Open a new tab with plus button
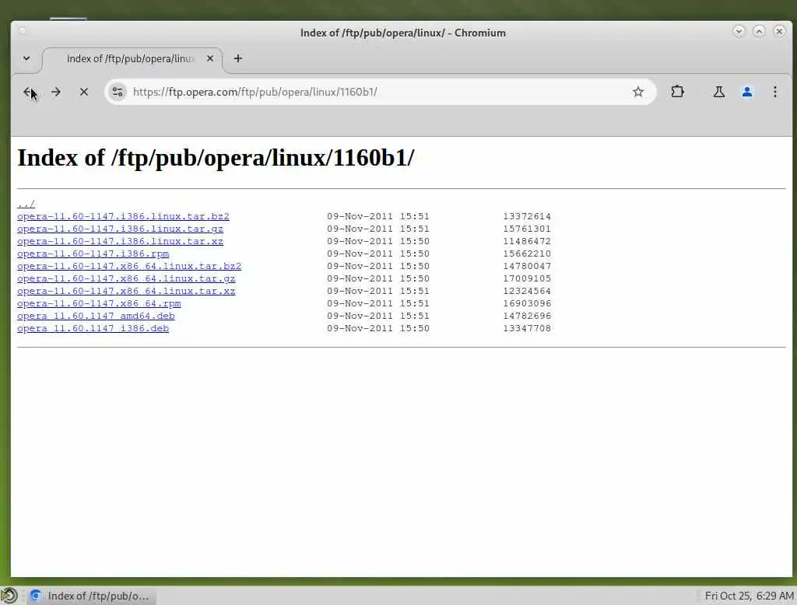The width and height of the screenshot is (797, 605). coord(238,58)
